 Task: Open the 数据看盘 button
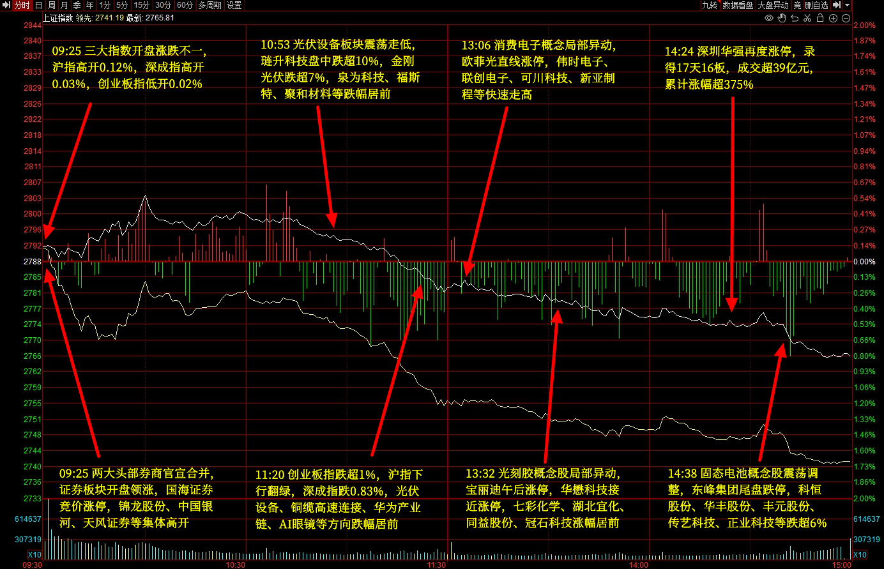click(x=738, y=5)
